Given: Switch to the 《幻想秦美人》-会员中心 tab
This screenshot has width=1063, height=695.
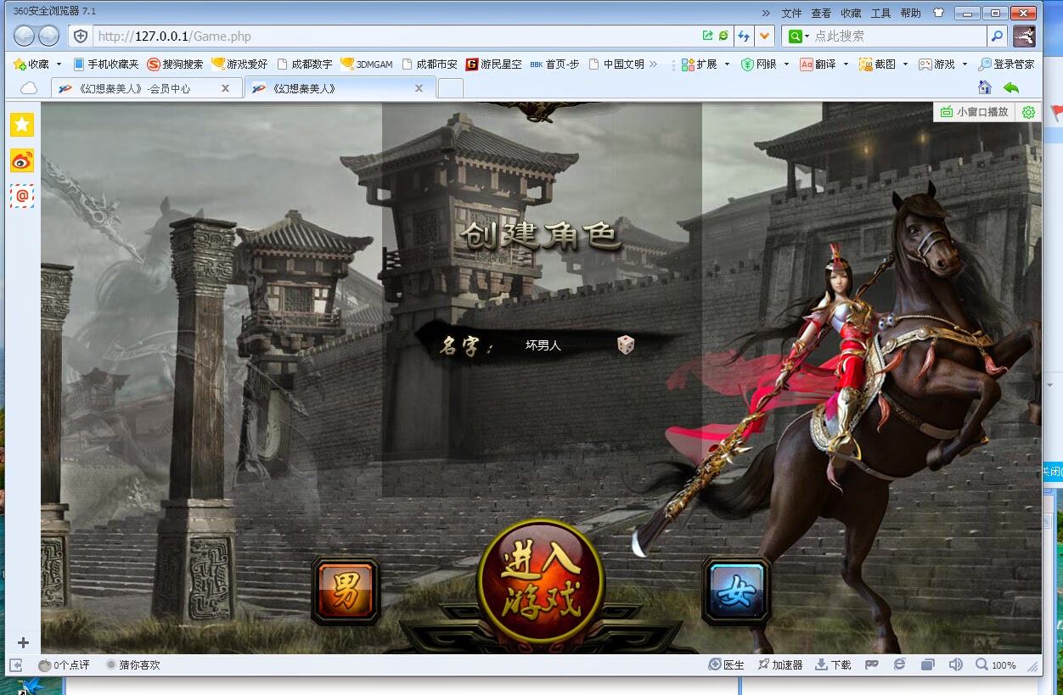Looking at the screenshot, I should (136, 88).
